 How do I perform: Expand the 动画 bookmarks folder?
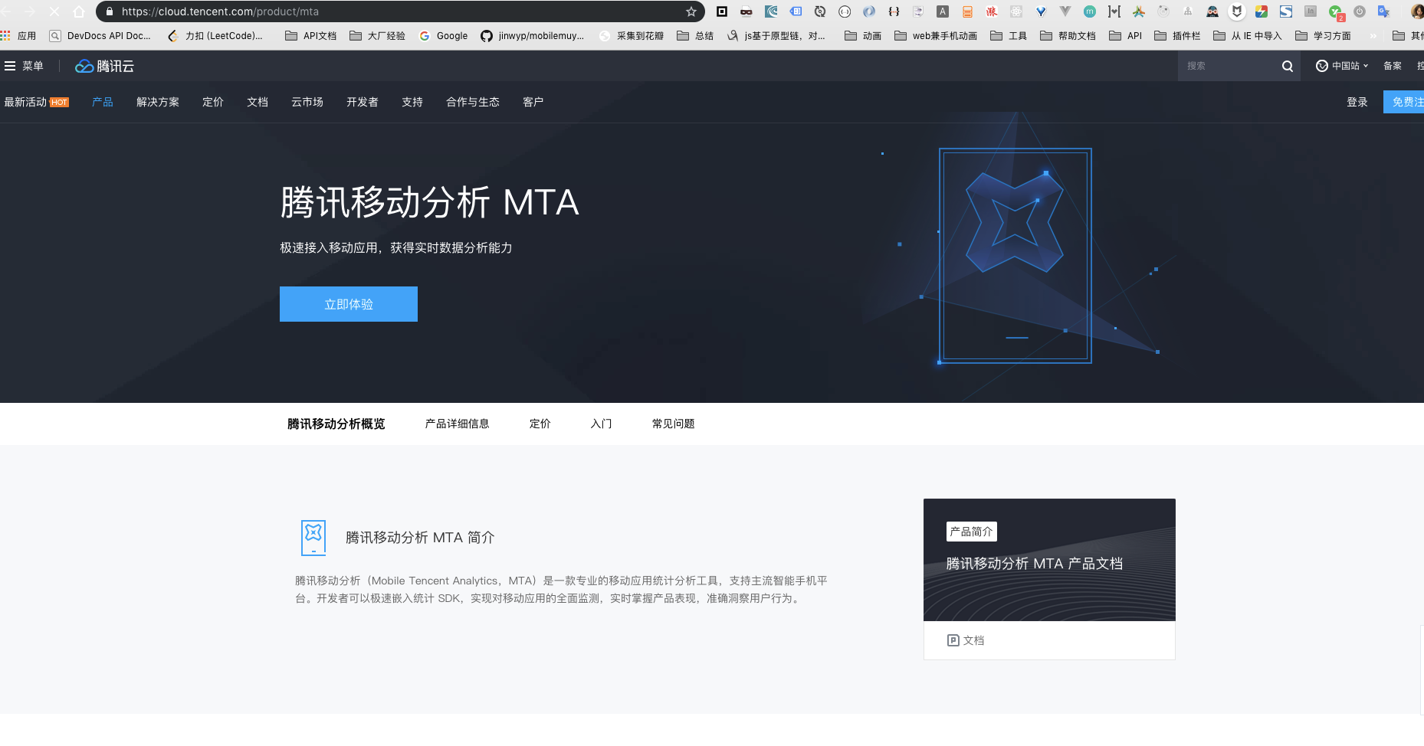[x=863, y=36]
